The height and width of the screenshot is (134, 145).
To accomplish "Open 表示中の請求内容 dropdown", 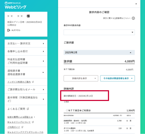I will coord(99,32).
